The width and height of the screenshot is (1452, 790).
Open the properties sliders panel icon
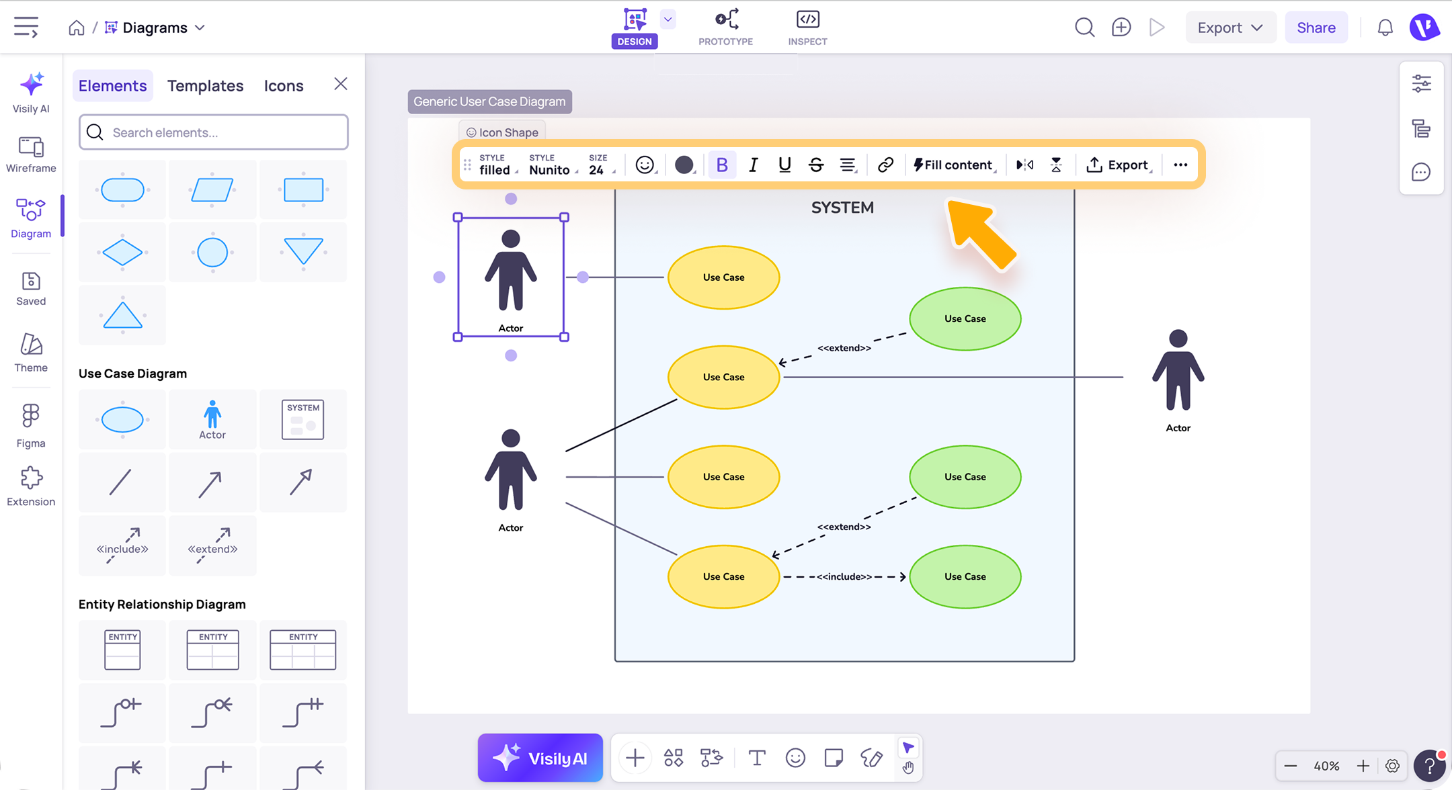click(1421, 84)
